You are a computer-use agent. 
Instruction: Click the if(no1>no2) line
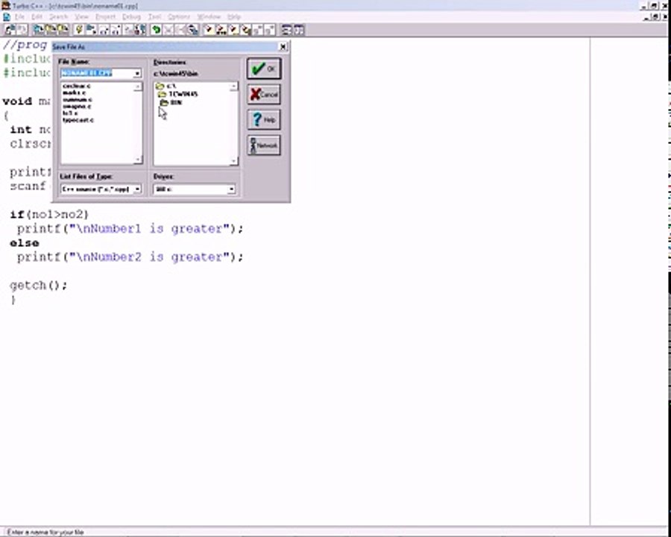pyautogui.click(x=49, y=214)
